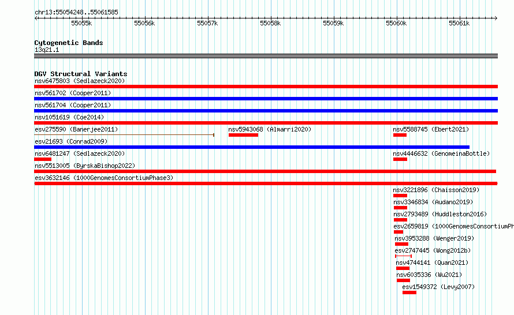Click the red bar under nsv5513005
The height and width of the screenshot is (315, 514).
point(265,171)
